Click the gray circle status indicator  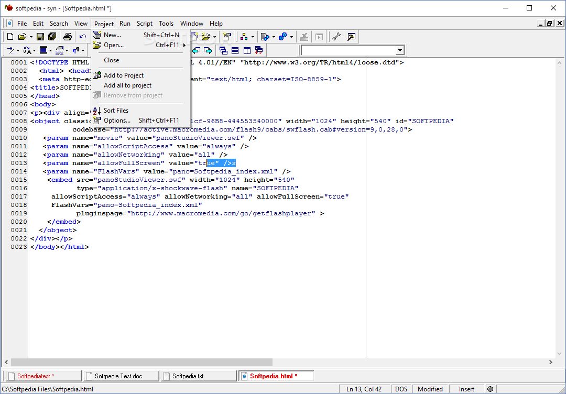pos(490,389)
